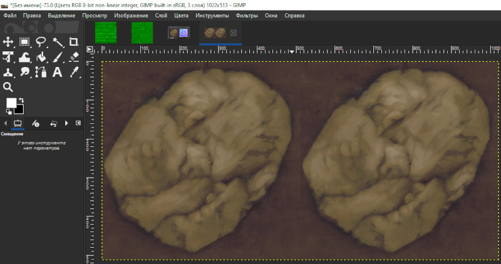Click the white foreground color swatch
Image resolution: width=501 pixels, height=264 pixels.
11,103
